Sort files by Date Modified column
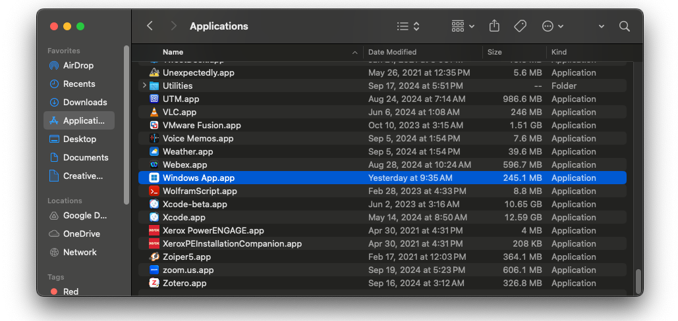 (392, 52)
